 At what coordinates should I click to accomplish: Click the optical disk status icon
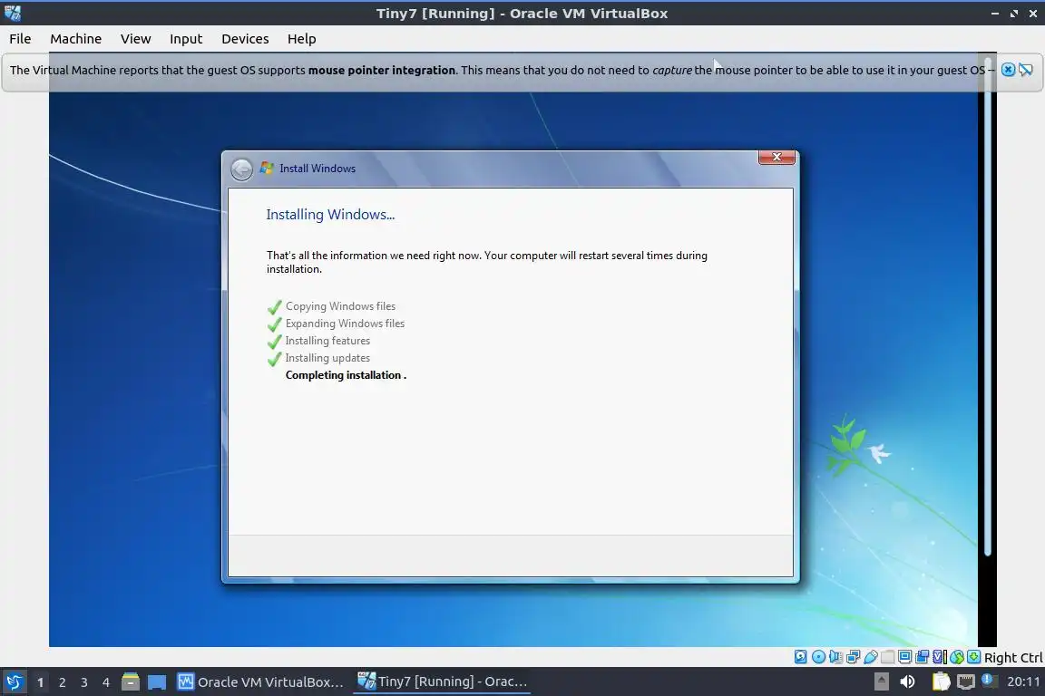pyautogui.click(x=818, y=657)
